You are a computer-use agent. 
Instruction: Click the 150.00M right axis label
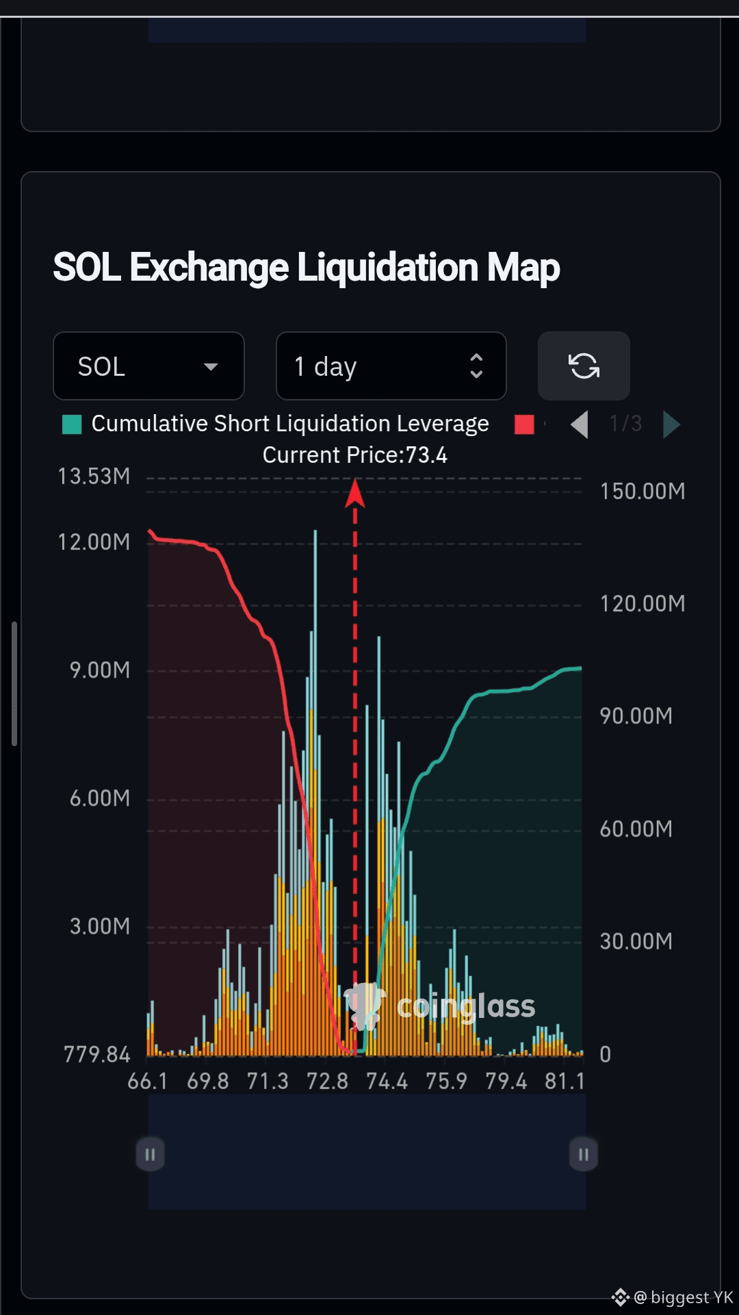coord(643,491)
